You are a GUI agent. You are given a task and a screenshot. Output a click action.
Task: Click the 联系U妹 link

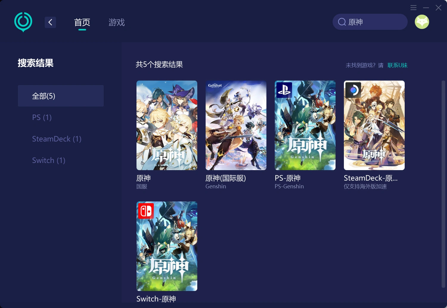pyautogui.click(x=398, y=65)
